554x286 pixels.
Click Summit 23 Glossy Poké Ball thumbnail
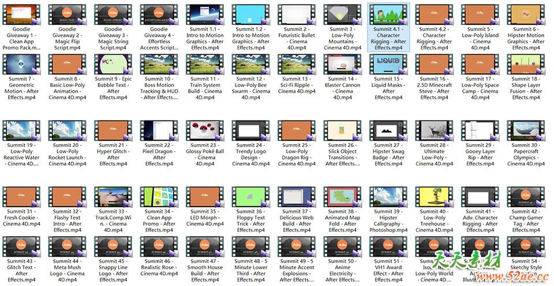[205, 131]
